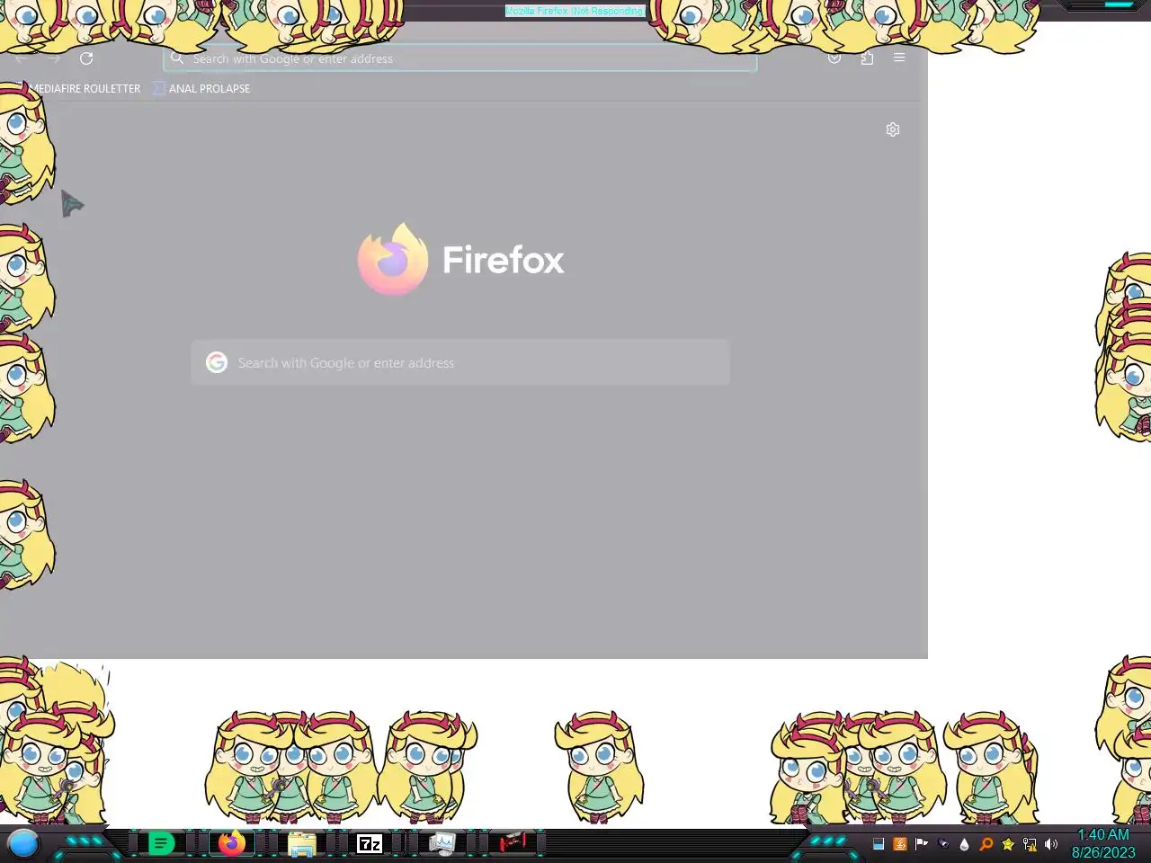The image size is (1151, 863).
Task: Focus the top address bar field
Action: (460, 58)
